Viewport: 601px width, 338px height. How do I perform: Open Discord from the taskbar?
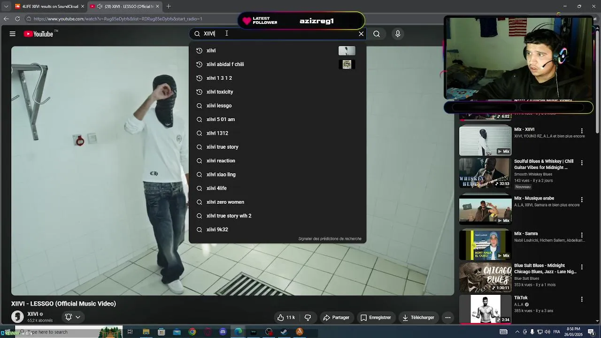(x=223, y=332)
